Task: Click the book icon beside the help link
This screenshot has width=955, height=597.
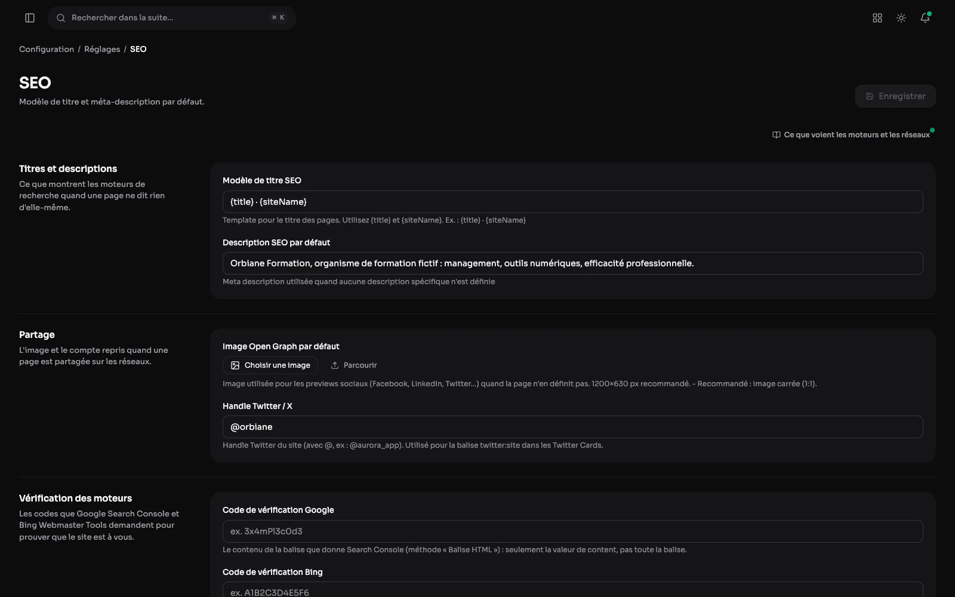Action: point(777,135)
